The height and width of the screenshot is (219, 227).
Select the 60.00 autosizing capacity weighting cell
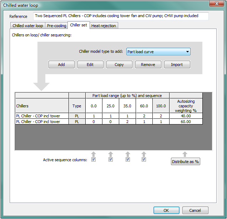coord(186,122)
